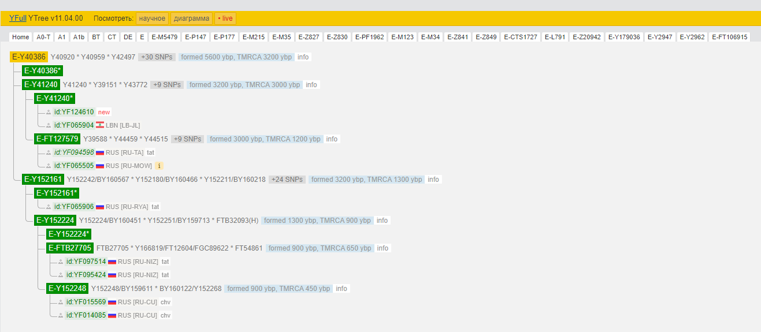Click the person icon beside id:YF097514

click(x=61, y=262)
